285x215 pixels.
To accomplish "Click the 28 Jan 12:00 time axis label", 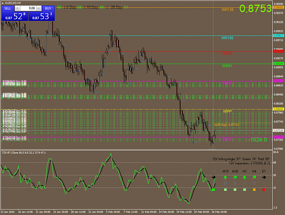I will [x=78, y=212].
